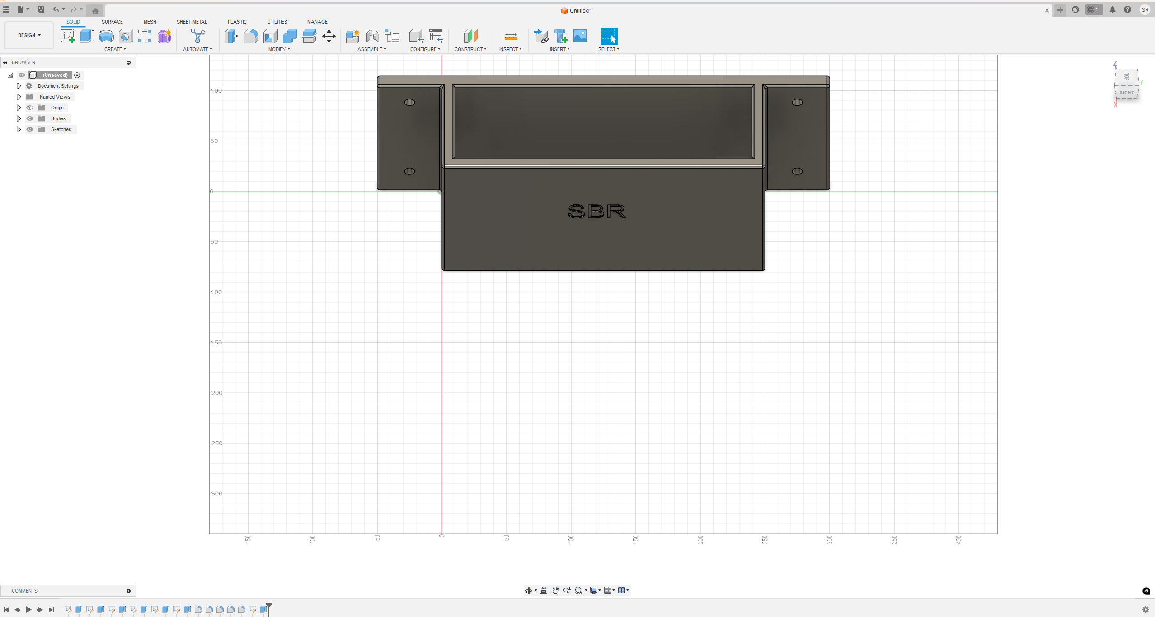This screenshot has width=1155, height=617.
Task: Select the Move/Copy arrows tool
Action: pyautogui.click(x=329, y=36)
